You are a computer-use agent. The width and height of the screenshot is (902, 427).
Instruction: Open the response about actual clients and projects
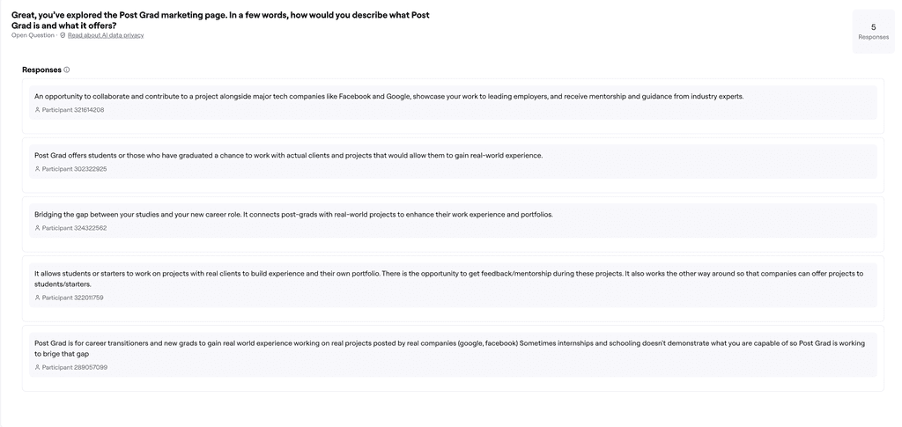(453, 161)
